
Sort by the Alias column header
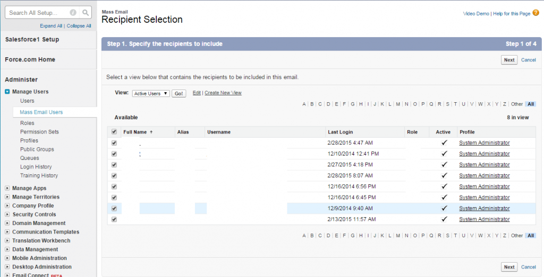click(183, 132)
